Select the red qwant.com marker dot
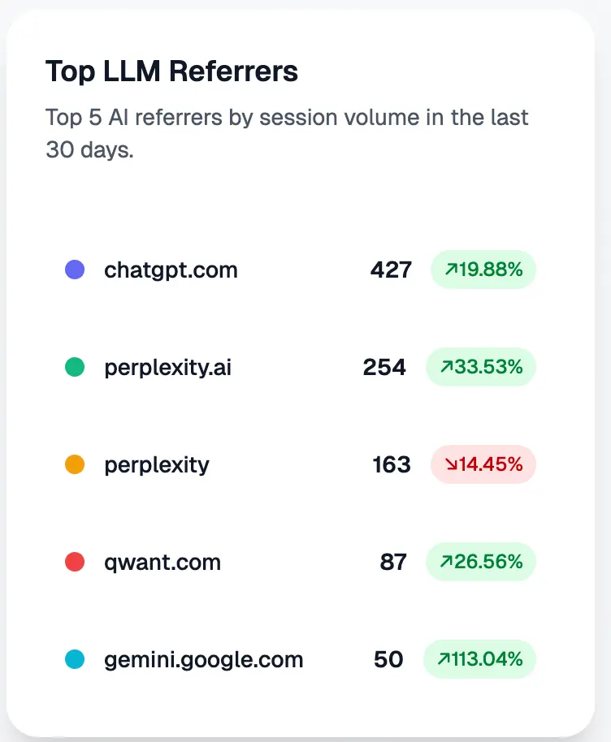 click(75, 562)
